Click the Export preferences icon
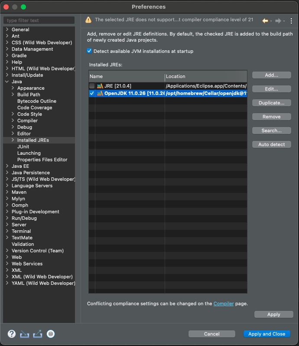Screen dimensions: 299x346 point(38,334)
